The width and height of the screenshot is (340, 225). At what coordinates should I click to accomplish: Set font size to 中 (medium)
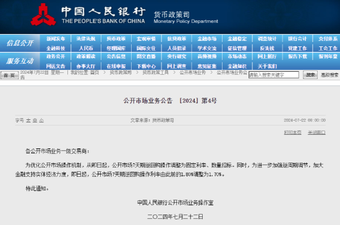tap(35, 121)
